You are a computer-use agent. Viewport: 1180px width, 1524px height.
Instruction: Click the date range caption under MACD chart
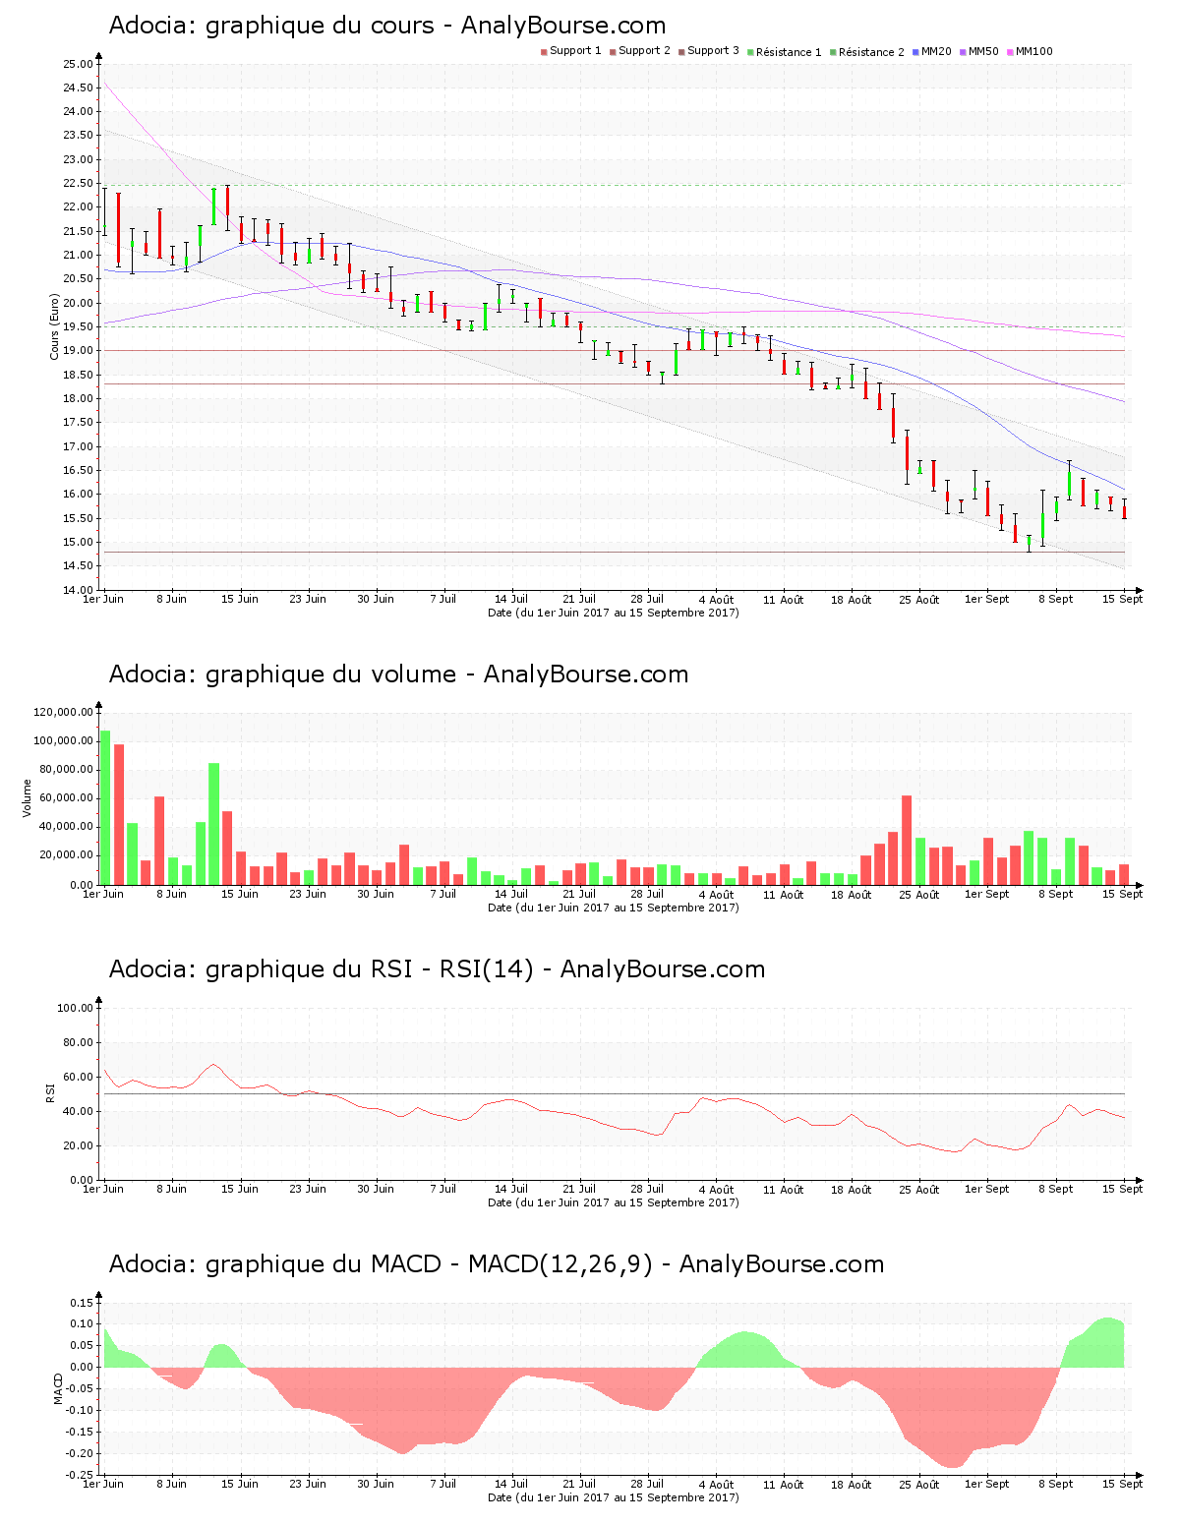614,1497
